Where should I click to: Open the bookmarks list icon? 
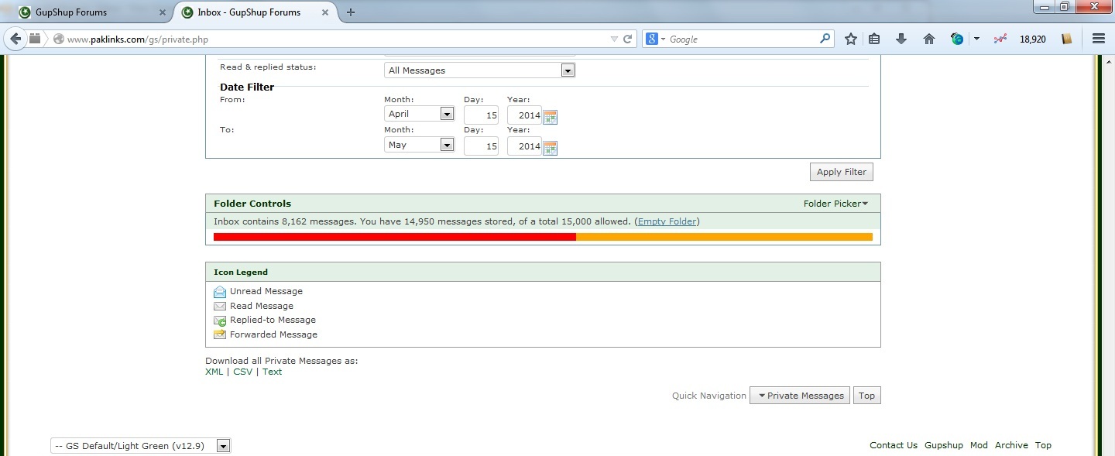(x=874, y=39)
